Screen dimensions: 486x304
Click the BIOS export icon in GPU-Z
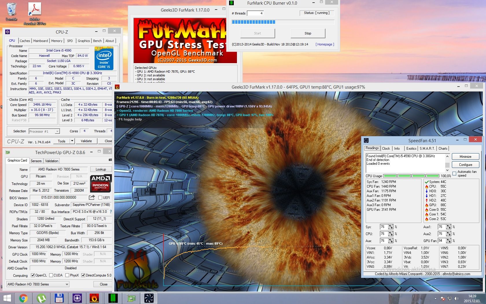click(92, 197)
